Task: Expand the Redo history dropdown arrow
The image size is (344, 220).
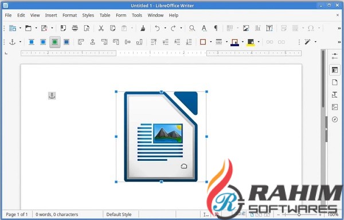Action: (181, 28)
